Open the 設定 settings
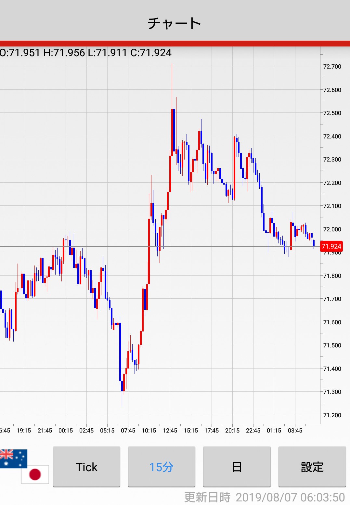 click(312, 467)
